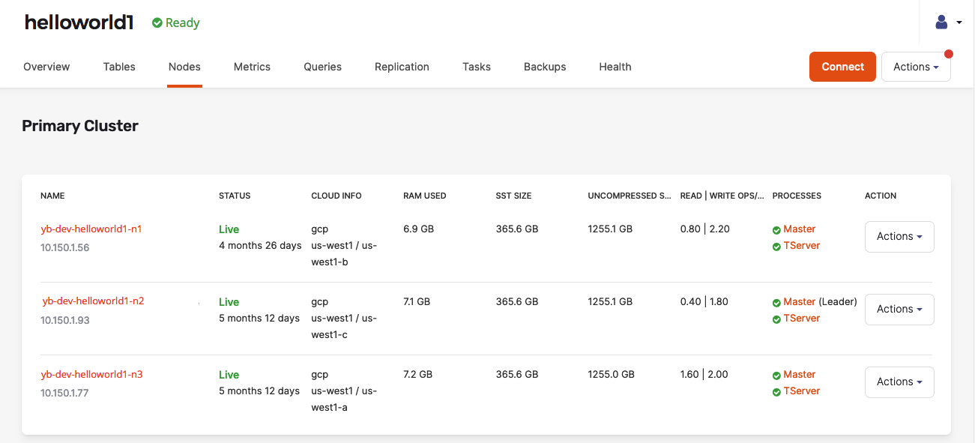Expand Actions dropdown for node n3
Screen dimensions: 975x443
[899, 382]
